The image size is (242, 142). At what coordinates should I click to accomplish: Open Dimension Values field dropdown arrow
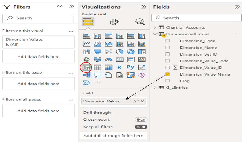click(x=136, y=101)
